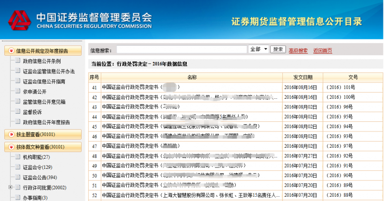The image size is (384, 201).
Task: Click the 发文日期 column header
Action: click(303, 77)
